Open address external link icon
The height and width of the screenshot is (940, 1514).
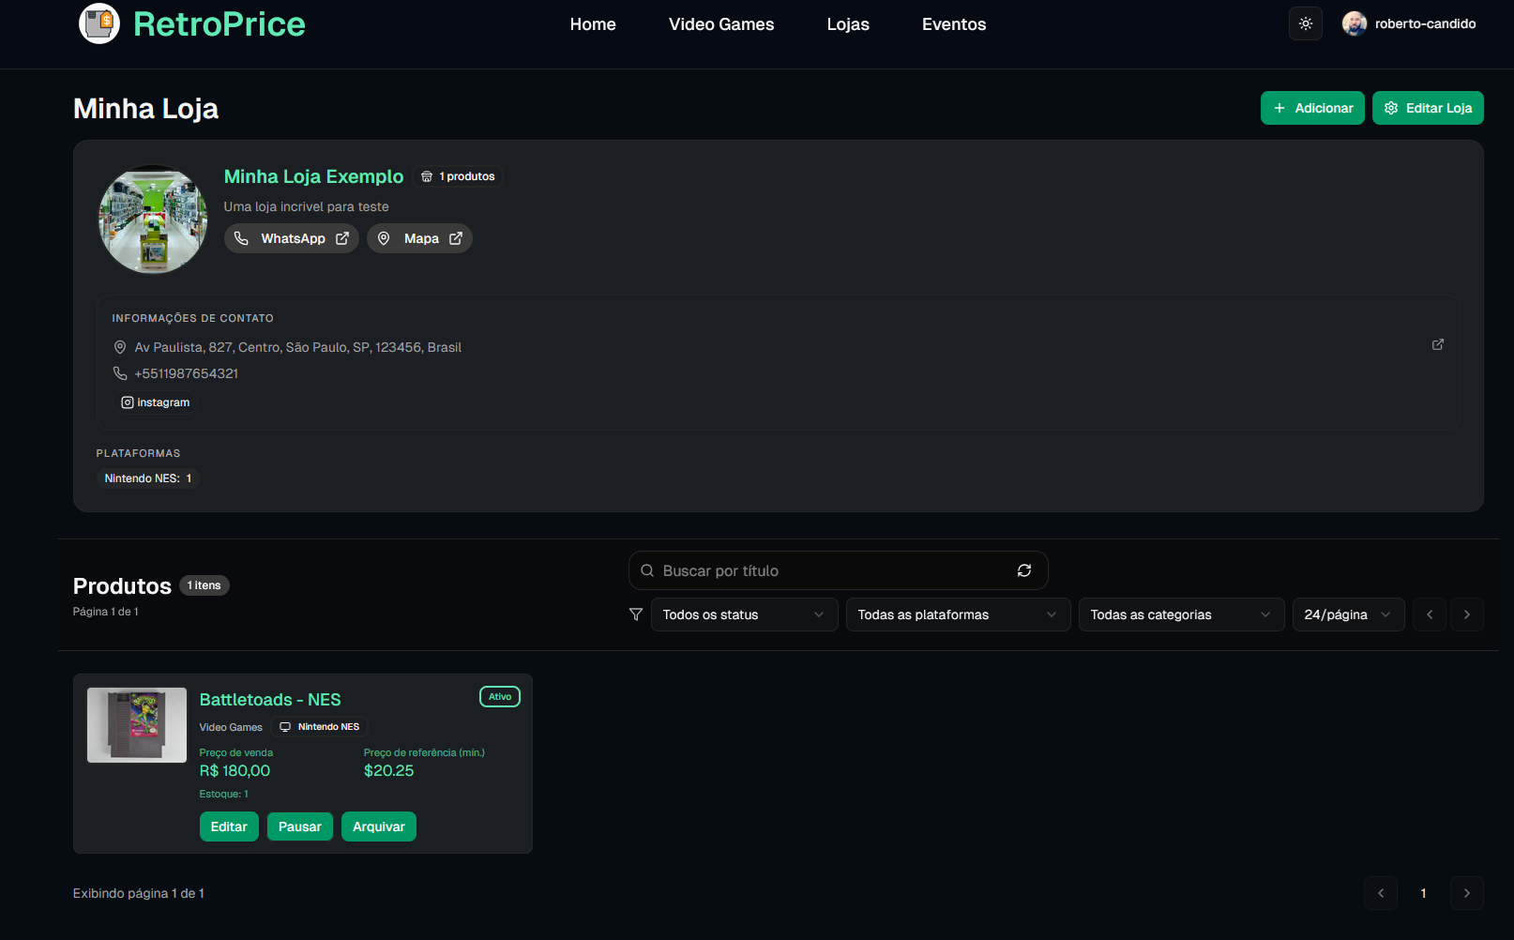click(x=1437, y=345)
